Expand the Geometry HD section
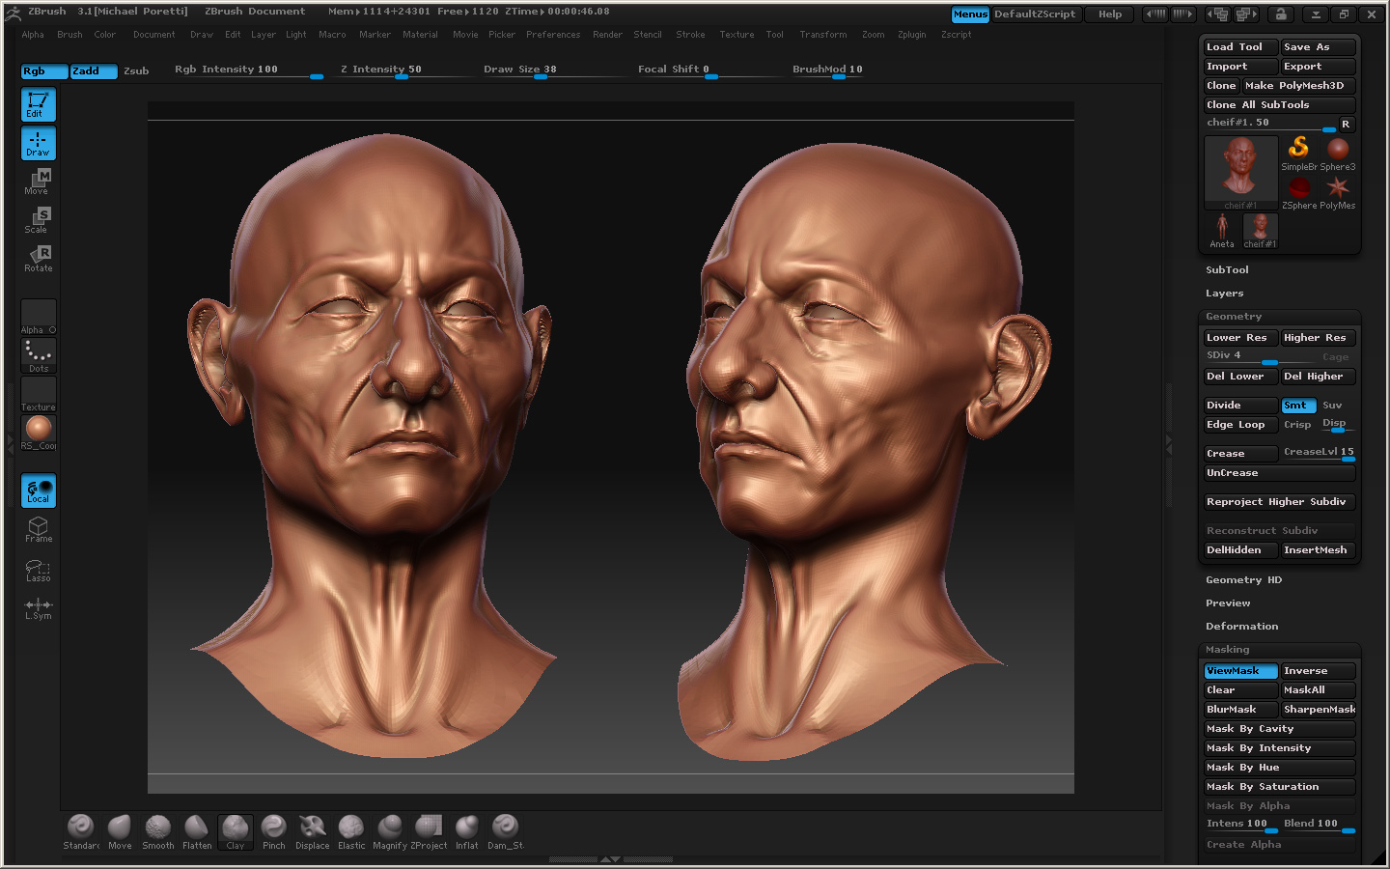This screenshot has height=869, width=1390. click(1243, 580)
